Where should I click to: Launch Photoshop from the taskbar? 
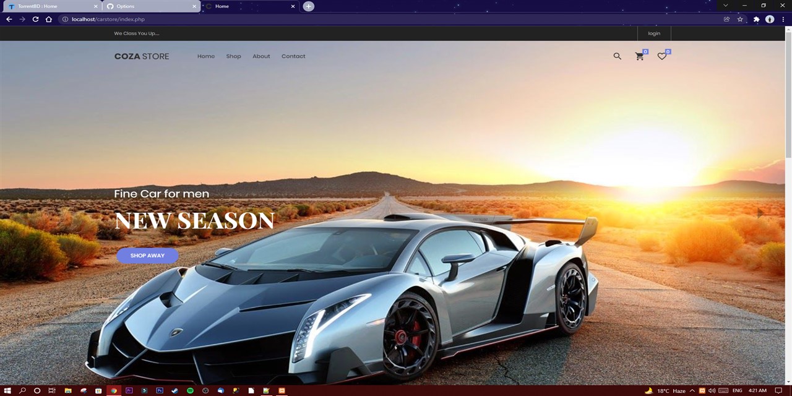point(160,390)
